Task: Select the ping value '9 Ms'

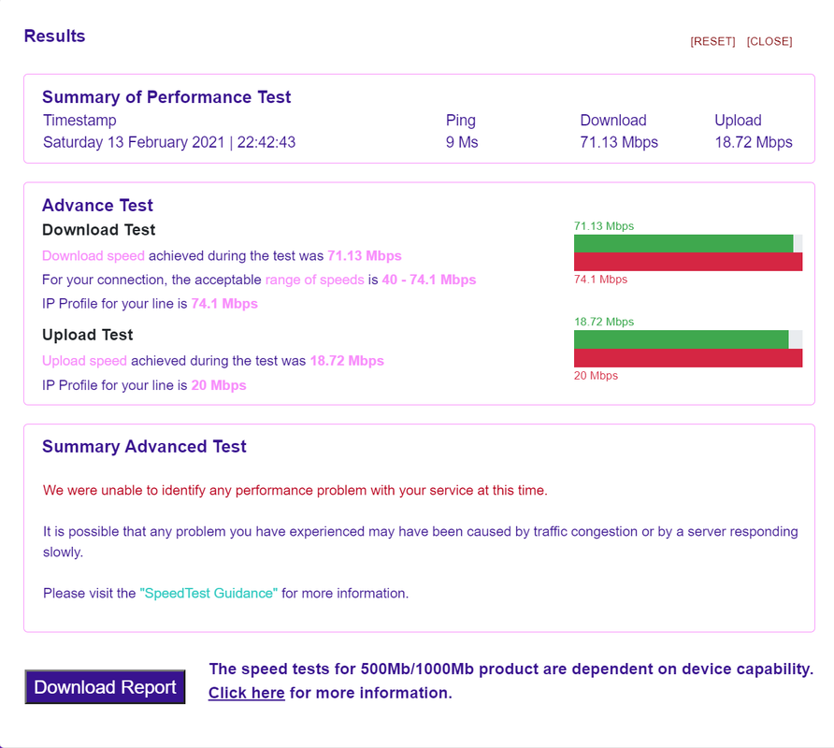Action: coord(462,142)
